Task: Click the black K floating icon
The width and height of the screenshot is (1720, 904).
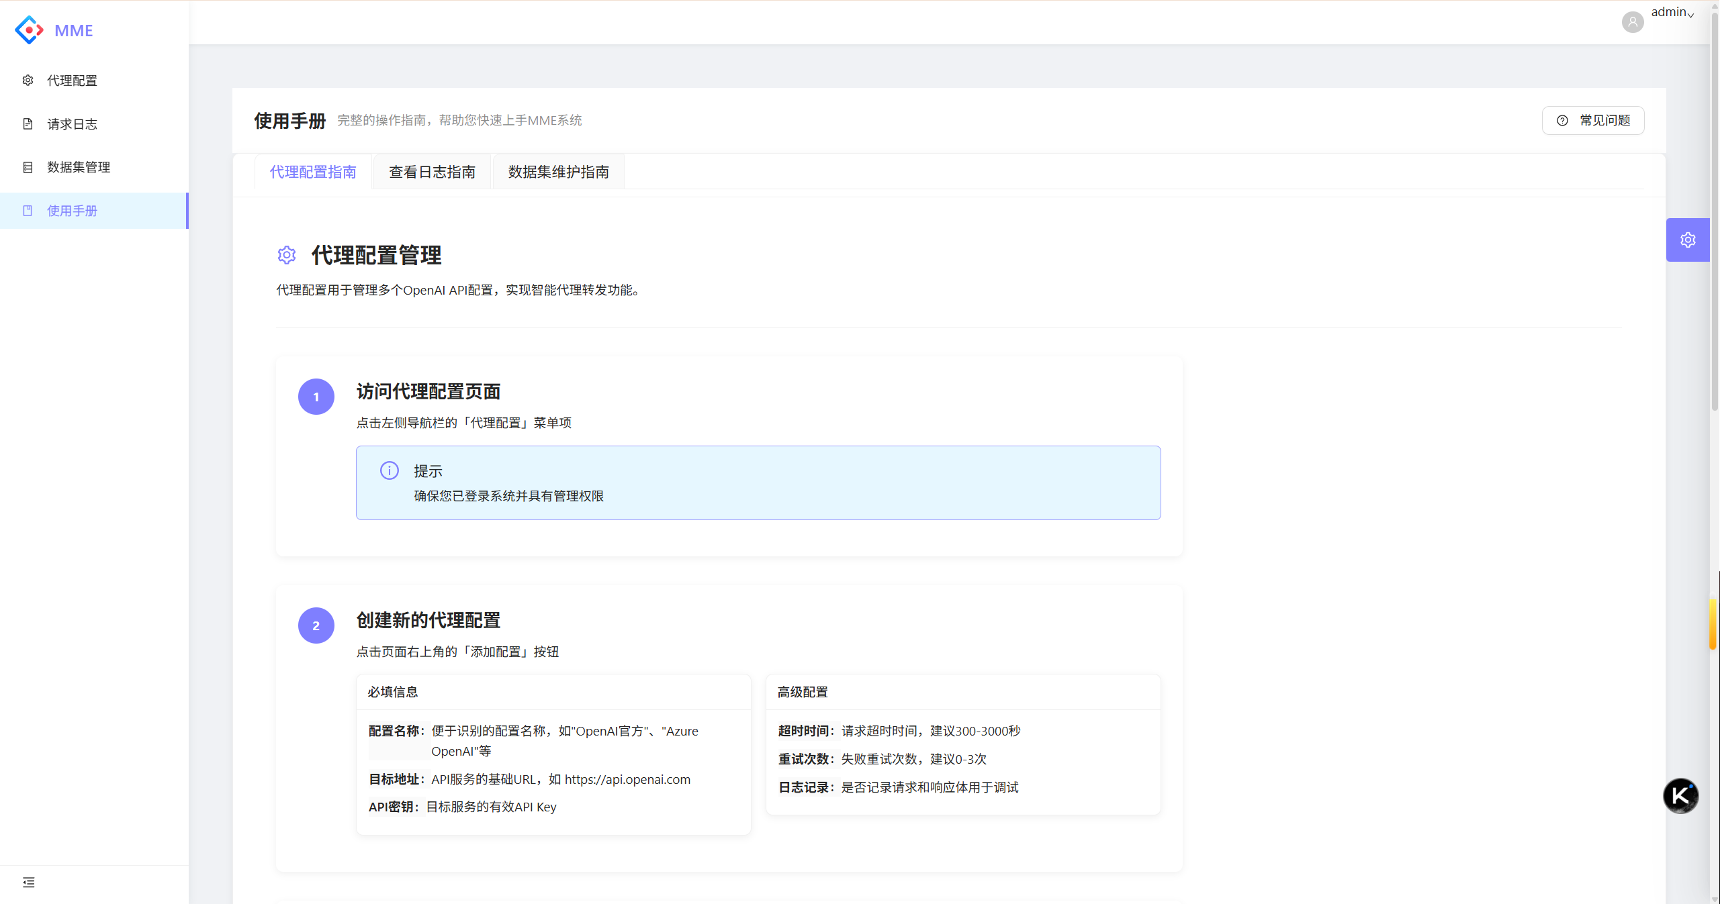Action: point(1680,795)
